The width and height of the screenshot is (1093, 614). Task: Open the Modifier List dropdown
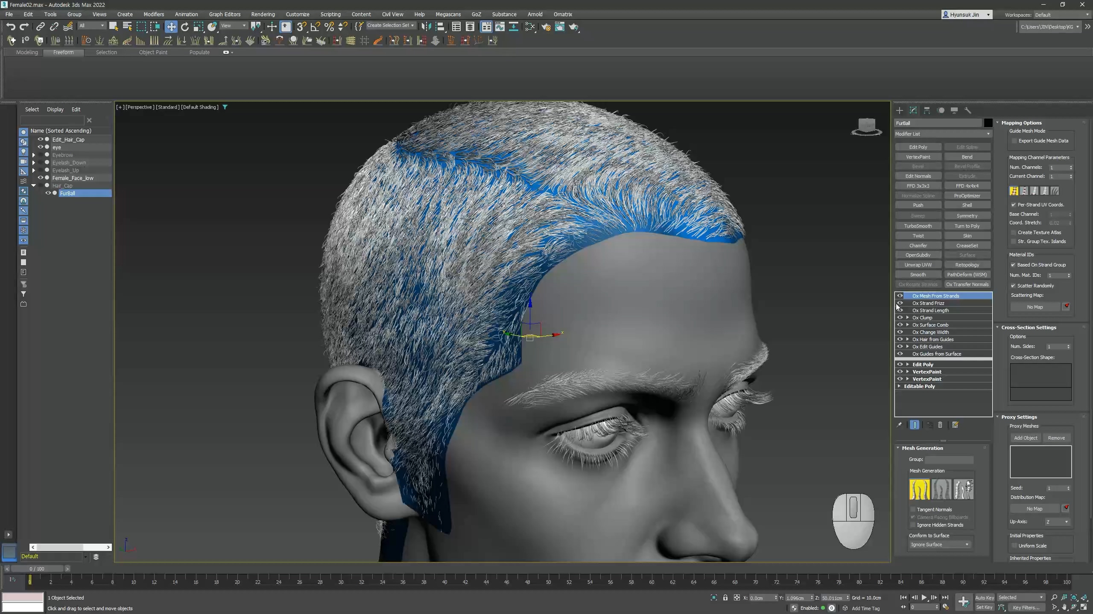943,134
